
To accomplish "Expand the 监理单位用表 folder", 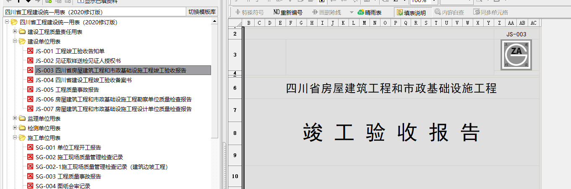I will [15, 119].
